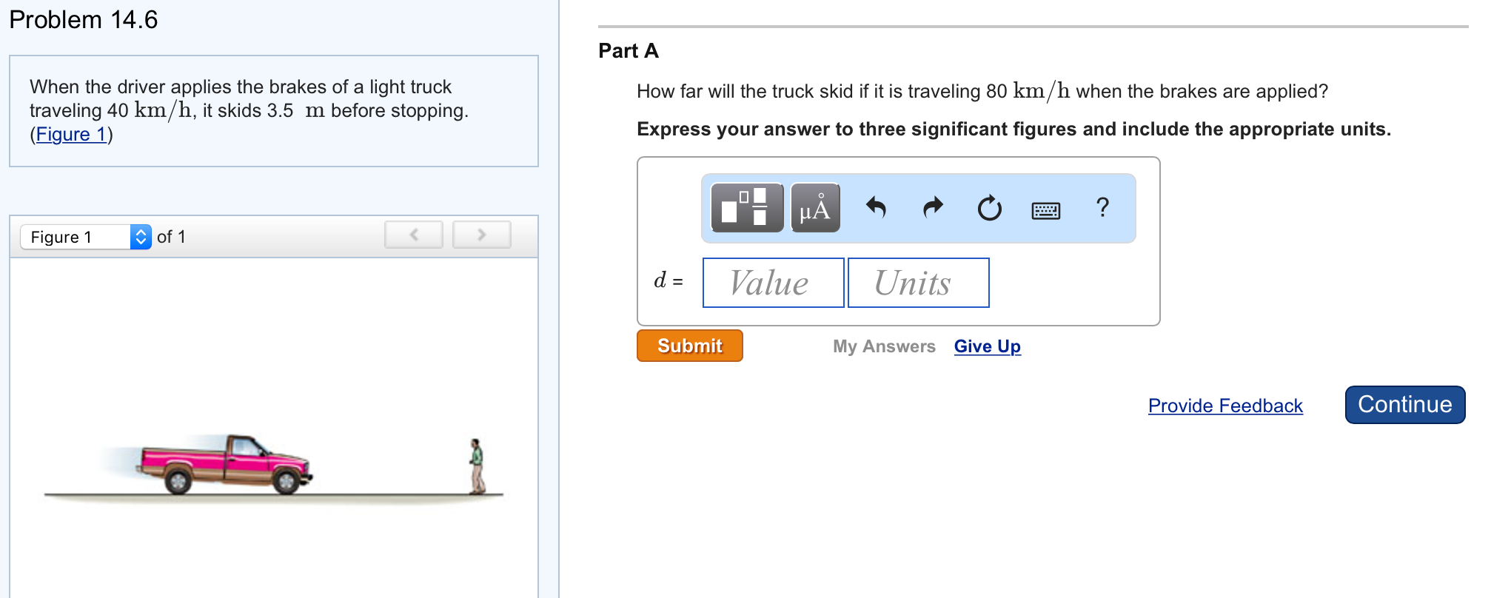The width and height of the screenshot is (1491, 598).
Task: Click the Give Up link
Action: tap(987, 346)
